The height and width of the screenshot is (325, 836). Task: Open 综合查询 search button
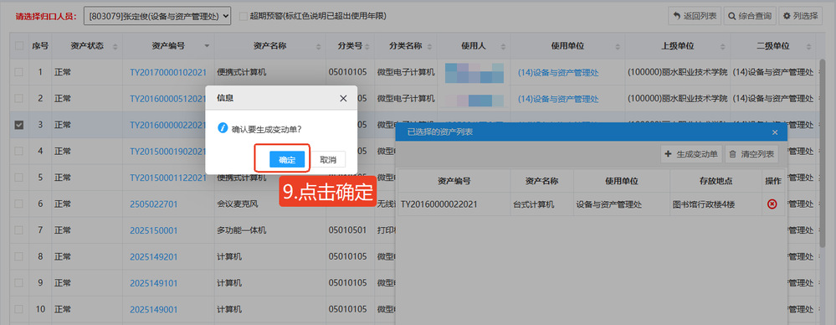click(x=750, y=16)
